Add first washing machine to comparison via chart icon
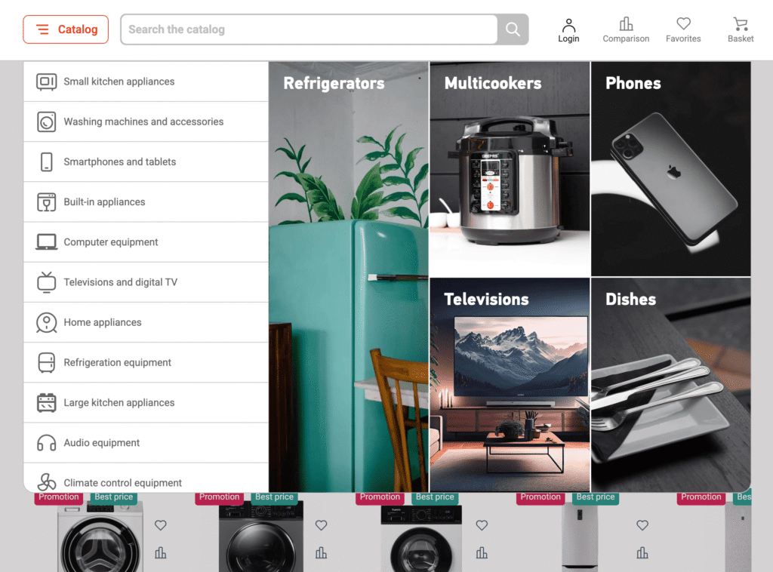Screen dimensions: 773x572 click(x=160, y=552)
